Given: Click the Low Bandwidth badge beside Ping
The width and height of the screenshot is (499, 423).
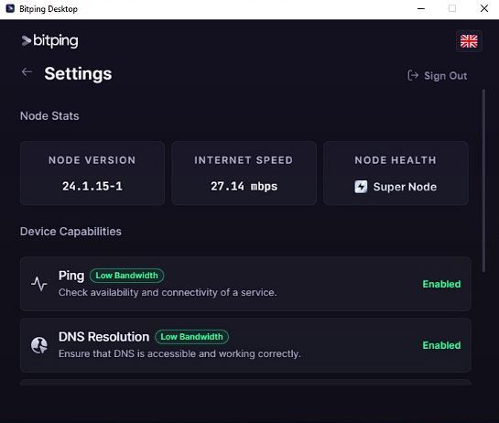Looking at the screenshot, I should pyautogui.click(x=126, y=276).
